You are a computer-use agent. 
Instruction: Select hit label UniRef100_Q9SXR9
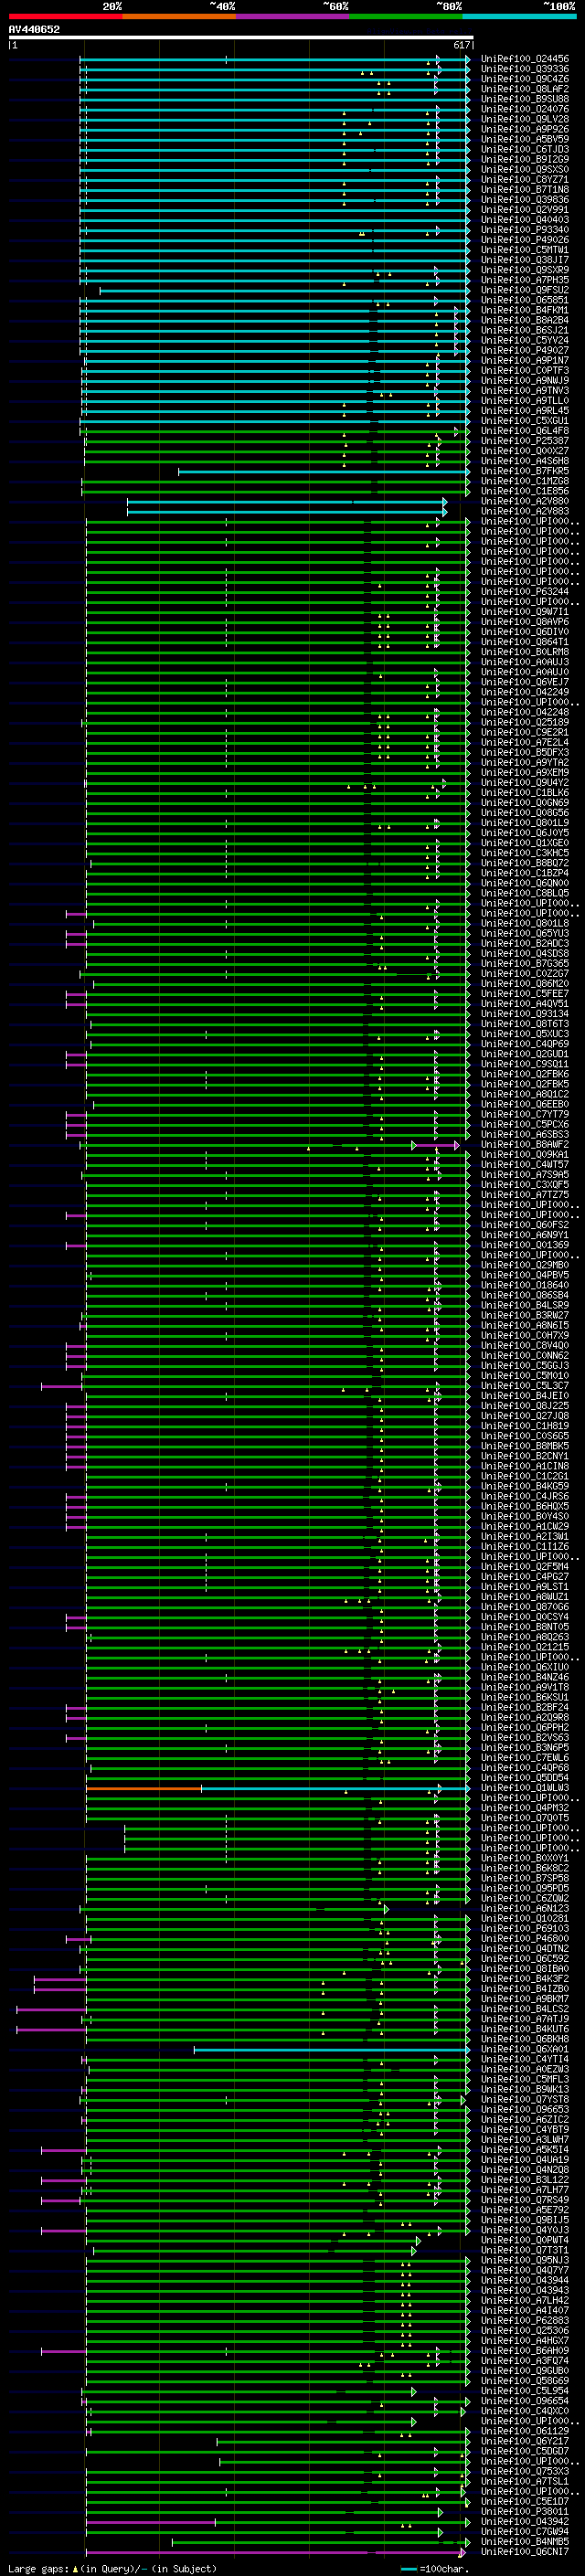tap(525, 270)
